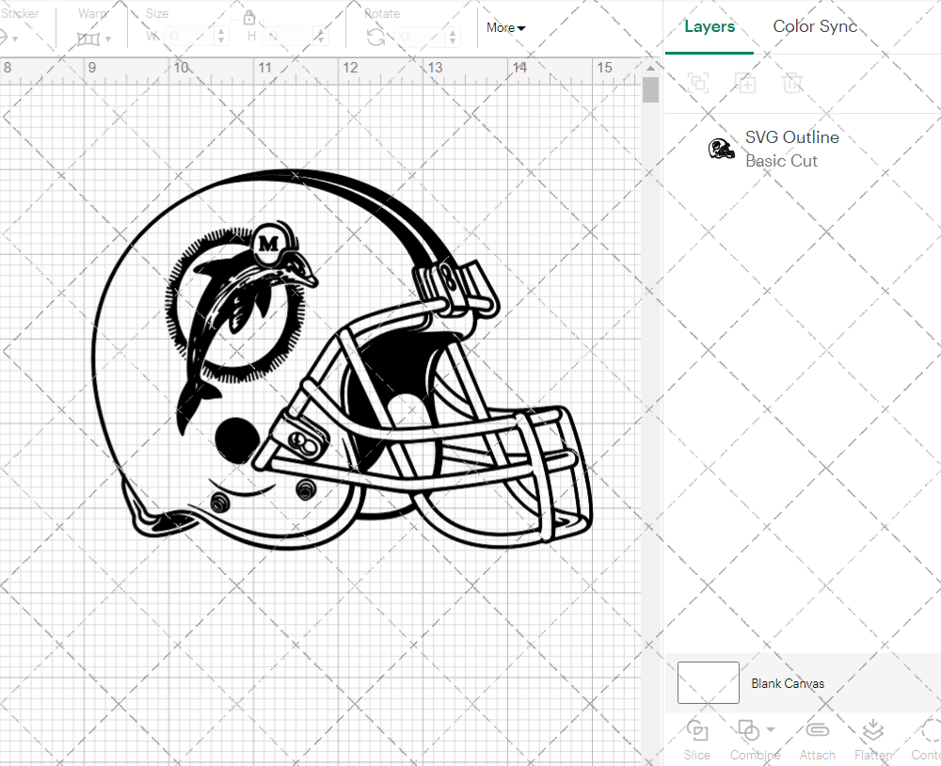
Task: Click the Width size input field
Action: coord(190,37)
